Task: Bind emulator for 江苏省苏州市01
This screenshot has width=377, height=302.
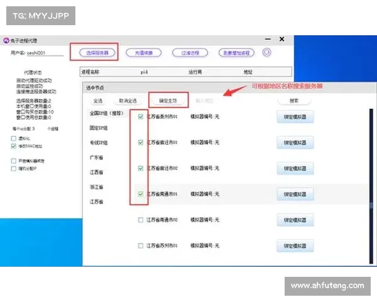Action: click(295, 245)
